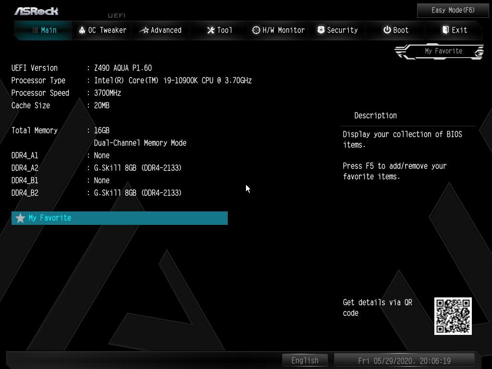
Task: Select the highlighted My Favorite menu entry
Action: coord(120,218)
